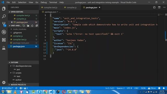Open the Windows Start button
Screen dimensions: 167x94
point(3,92)
